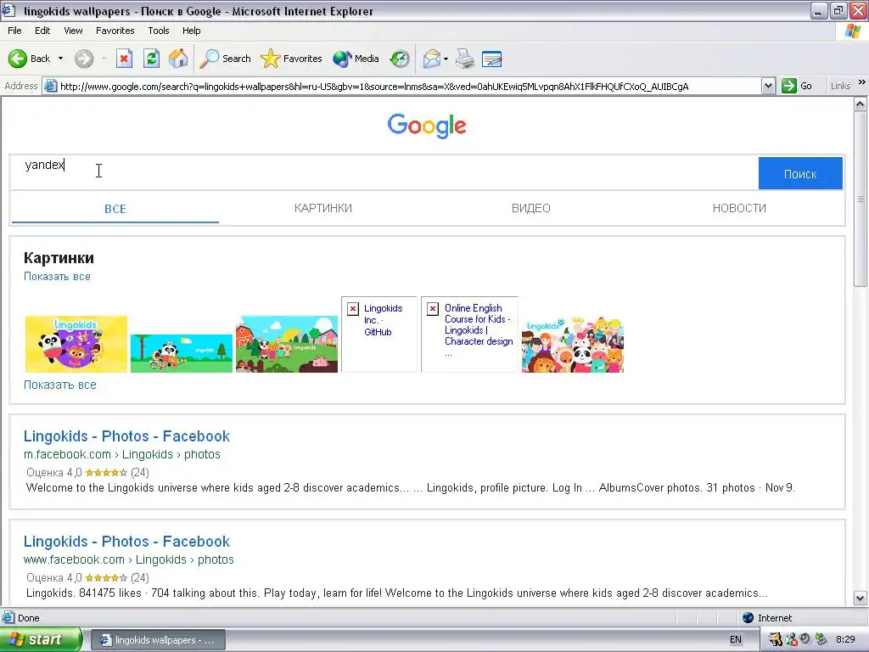Click the broken image icon beside Online English
The image size is (869, 652).
point(433,309)
